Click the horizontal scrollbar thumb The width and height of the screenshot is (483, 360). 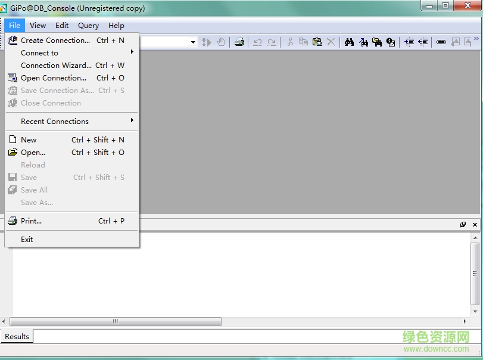pyautogui.click(x=115, y=321)
